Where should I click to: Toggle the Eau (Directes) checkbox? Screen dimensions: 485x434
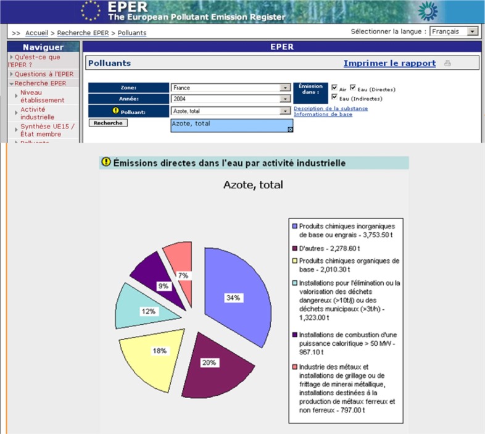coord(354,88)
